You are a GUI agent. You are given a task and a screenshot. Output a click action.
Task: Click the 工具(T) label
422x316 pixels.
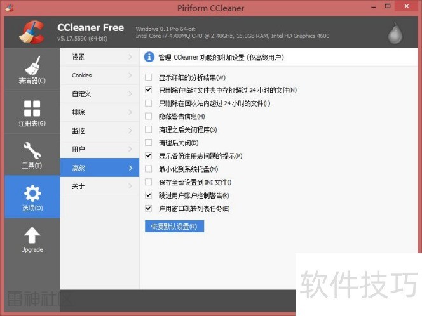pyautogui.click(x=32, y=165)
